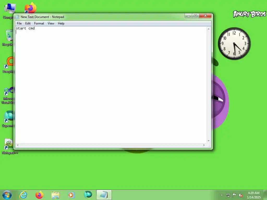This screenshot has height=200, width=267.
Task: Click the analog clock desktop gadget
Action: (234, 43)
